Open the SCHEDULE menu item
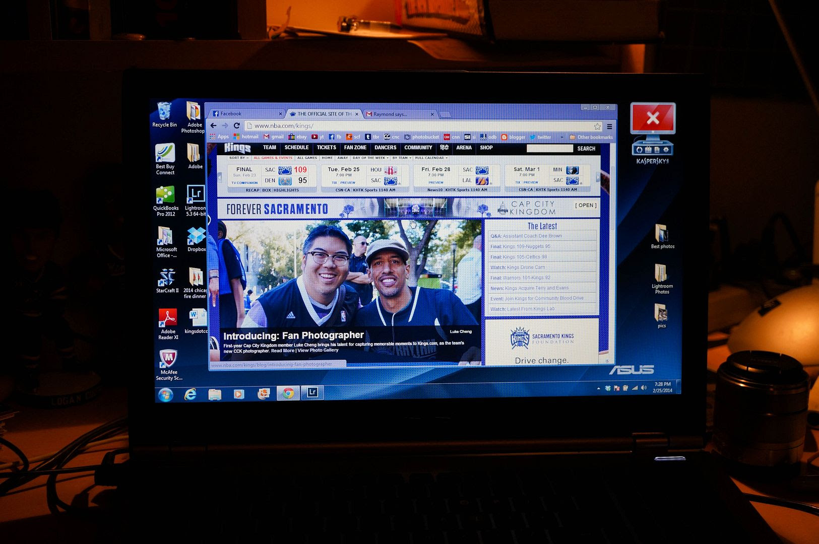 click(296, 148)
